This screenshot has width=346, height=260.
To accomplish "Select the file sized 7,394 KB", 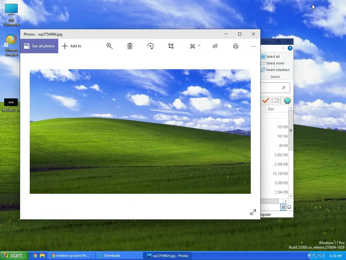I will click(x=281, y=192).
